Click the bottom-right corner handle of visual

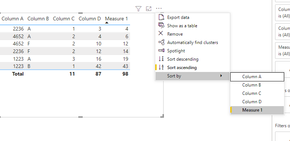pyautogui.click(x=162, y=116)
